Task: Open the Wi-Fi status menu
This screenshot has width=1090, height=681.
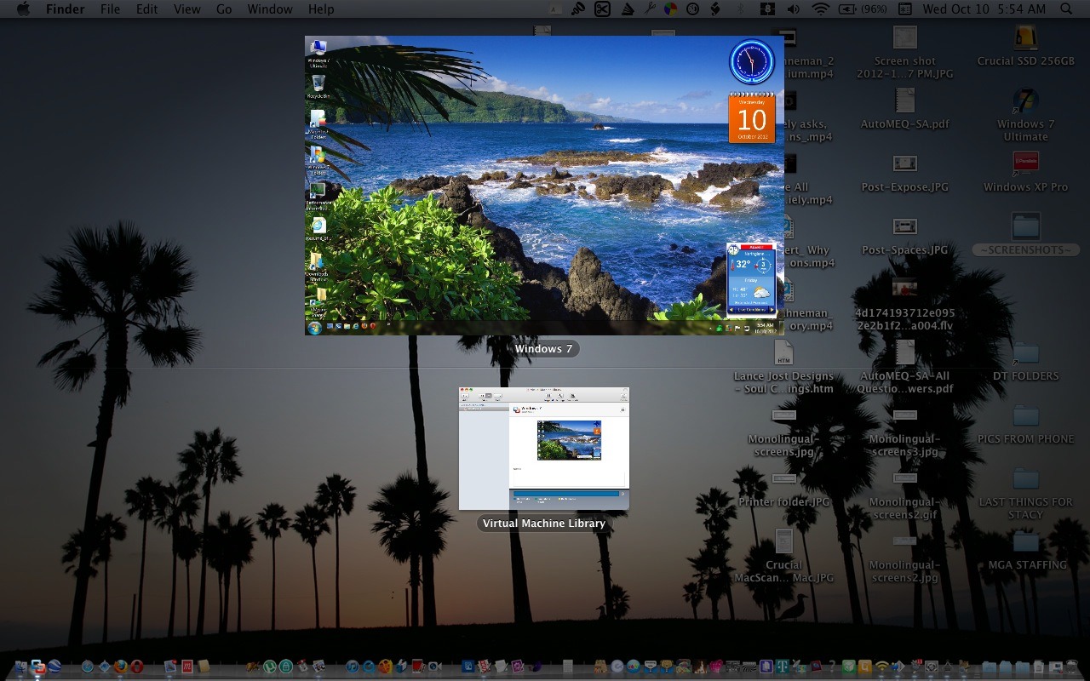Action: (x=820, y=9)
